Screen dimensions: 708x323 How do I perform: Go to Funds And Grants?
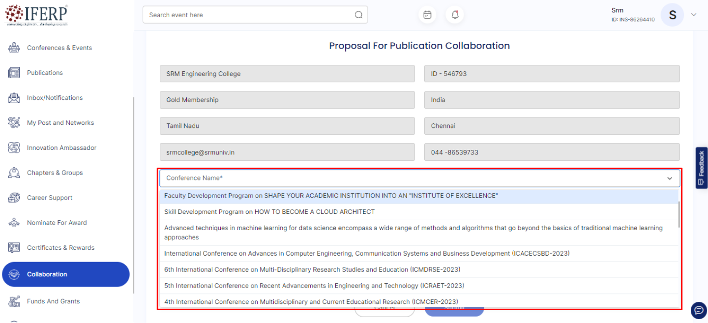[53, 301]
